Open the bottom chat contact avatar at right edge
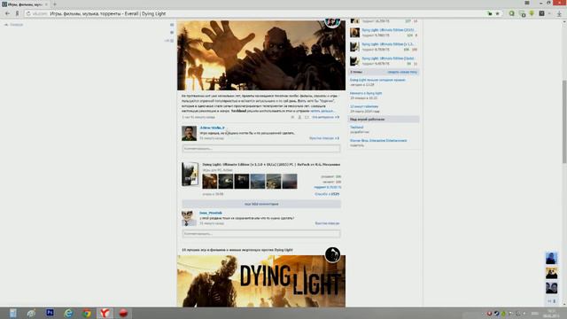The height and width of the screenshot is (319, 567). coord(551,288)
